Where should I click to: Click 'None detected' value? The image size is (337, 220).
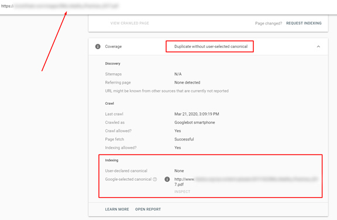[x=187, y=82]
